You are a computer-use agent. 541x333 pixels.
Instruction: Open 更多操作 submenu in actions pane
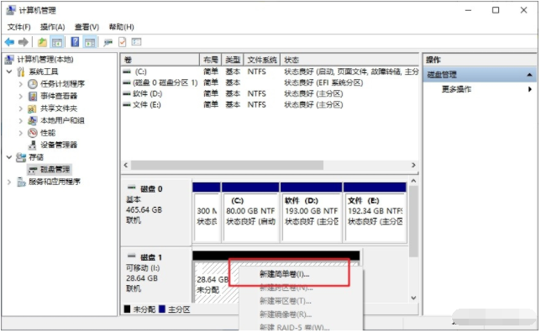click(481, 89)
